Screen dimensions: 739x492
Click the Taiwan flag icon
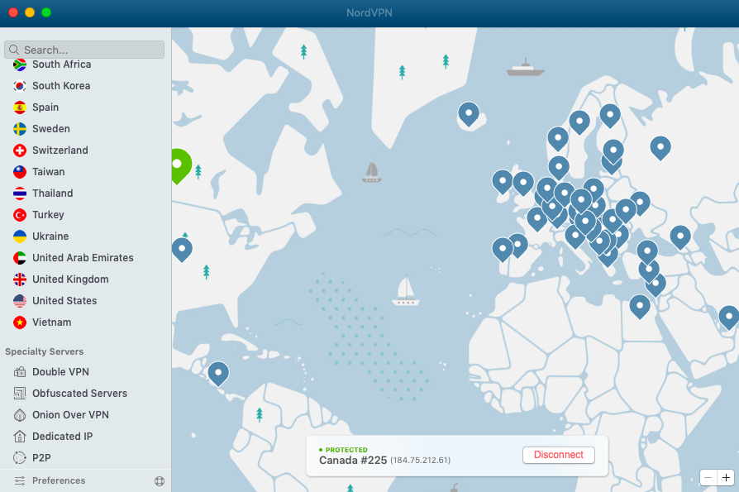click(20, 172)
